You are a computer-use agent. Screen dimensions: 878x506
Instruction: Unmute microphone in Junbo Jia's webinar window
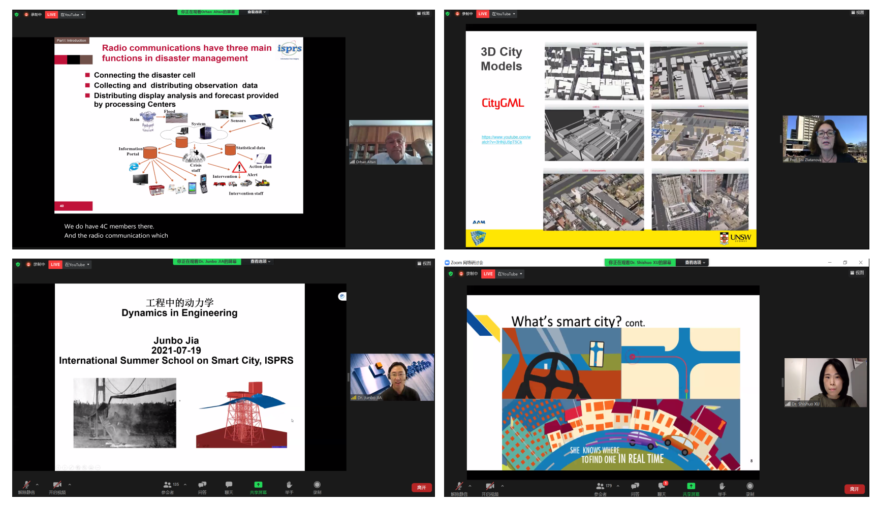click(x=26, y=487)
